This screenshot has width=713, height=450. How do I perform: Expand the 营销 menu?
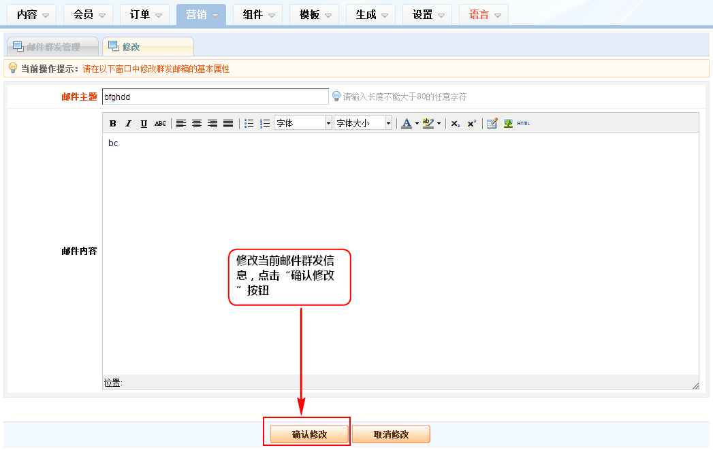point(201,14)
